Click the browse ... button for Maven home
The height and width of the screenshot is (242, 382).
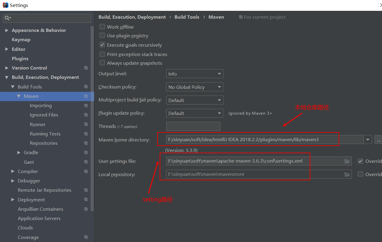378,140
